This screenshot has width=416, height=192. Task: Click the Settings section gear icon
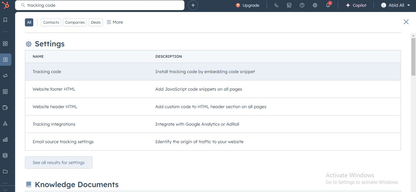point(29,44)
